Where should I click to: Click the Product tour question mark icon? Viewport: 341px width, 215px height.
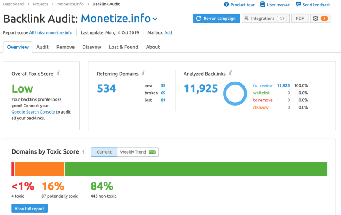coord(226,4)
